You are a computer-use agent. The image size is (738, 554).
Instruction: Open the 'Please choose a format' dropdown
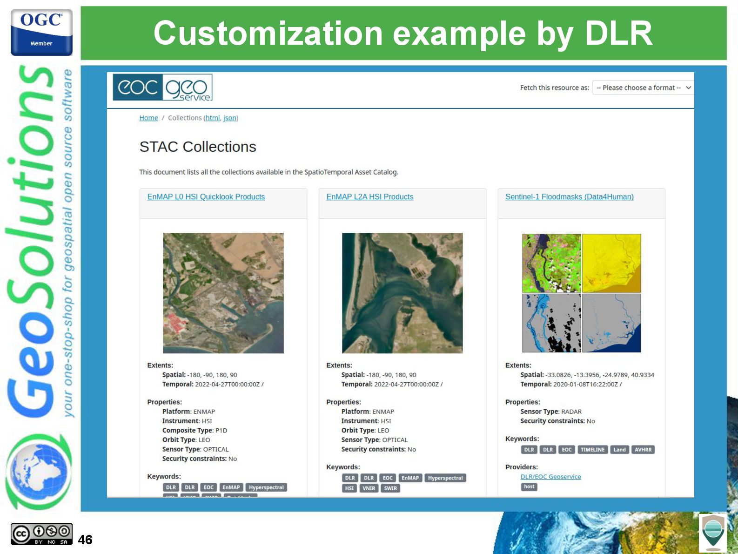tap(643, 88)
